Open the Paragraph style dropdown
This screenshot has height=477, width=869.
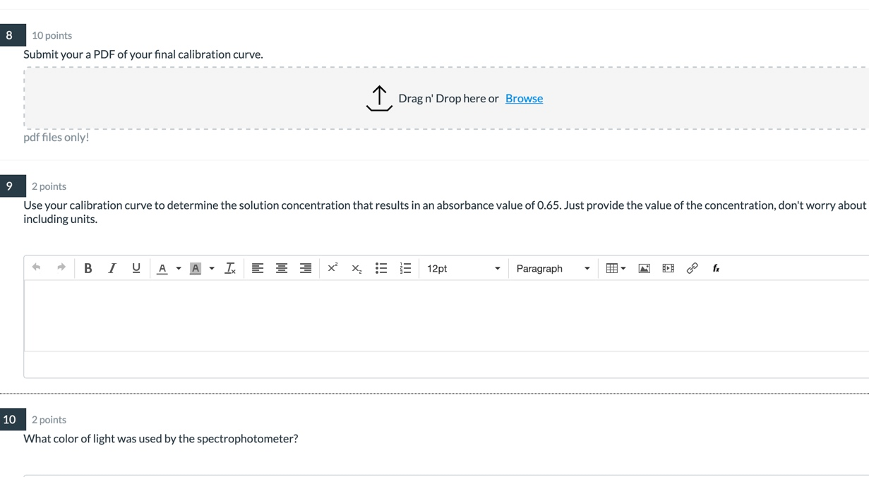(553, 268)
